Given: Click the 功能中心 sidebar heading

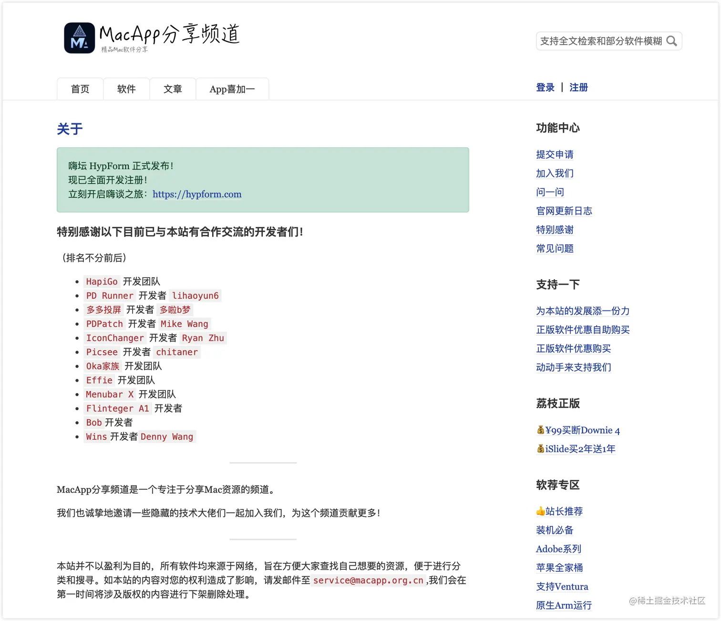Looking at the screenshot, I should click(x=558, y=128).
